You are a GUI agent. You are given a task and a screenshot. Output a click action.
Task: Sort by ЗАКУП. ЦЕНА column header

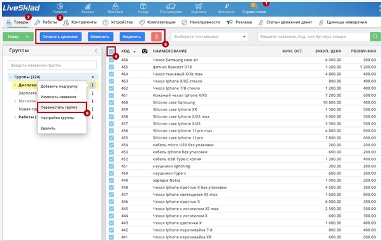[x=328, y=51]
